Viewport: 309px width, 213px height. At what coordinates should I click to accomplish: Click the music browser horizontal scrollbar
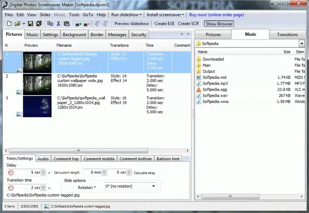[x=230, y=197]
